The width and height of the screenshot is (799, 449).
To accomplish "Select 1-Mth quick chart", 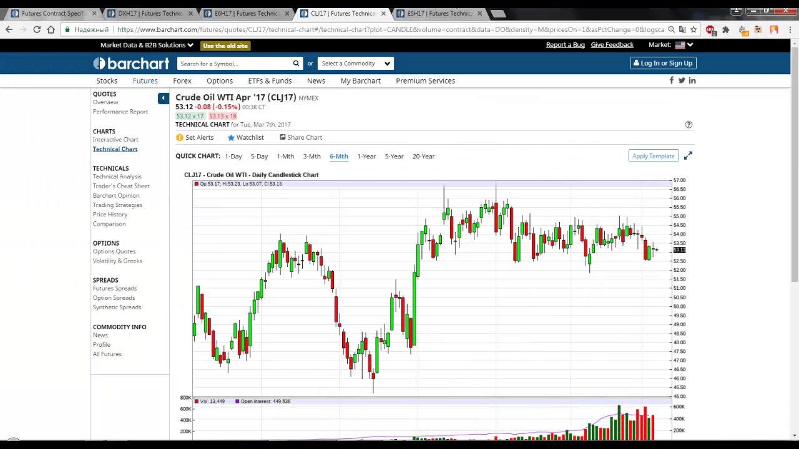I will (285, 157).
